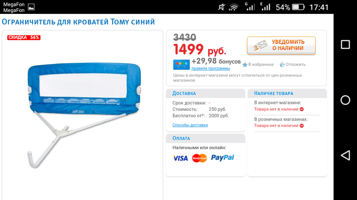Tap the Android back navigation triangle
Screen dimensions: 357x200
tap(345, 156)
